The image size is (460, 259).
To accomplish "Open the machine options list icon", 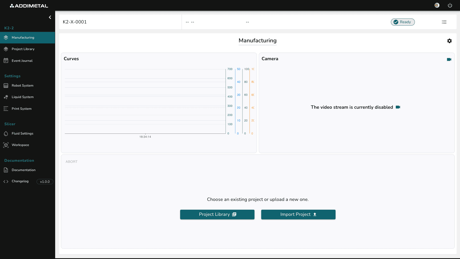I will point(444,22).
